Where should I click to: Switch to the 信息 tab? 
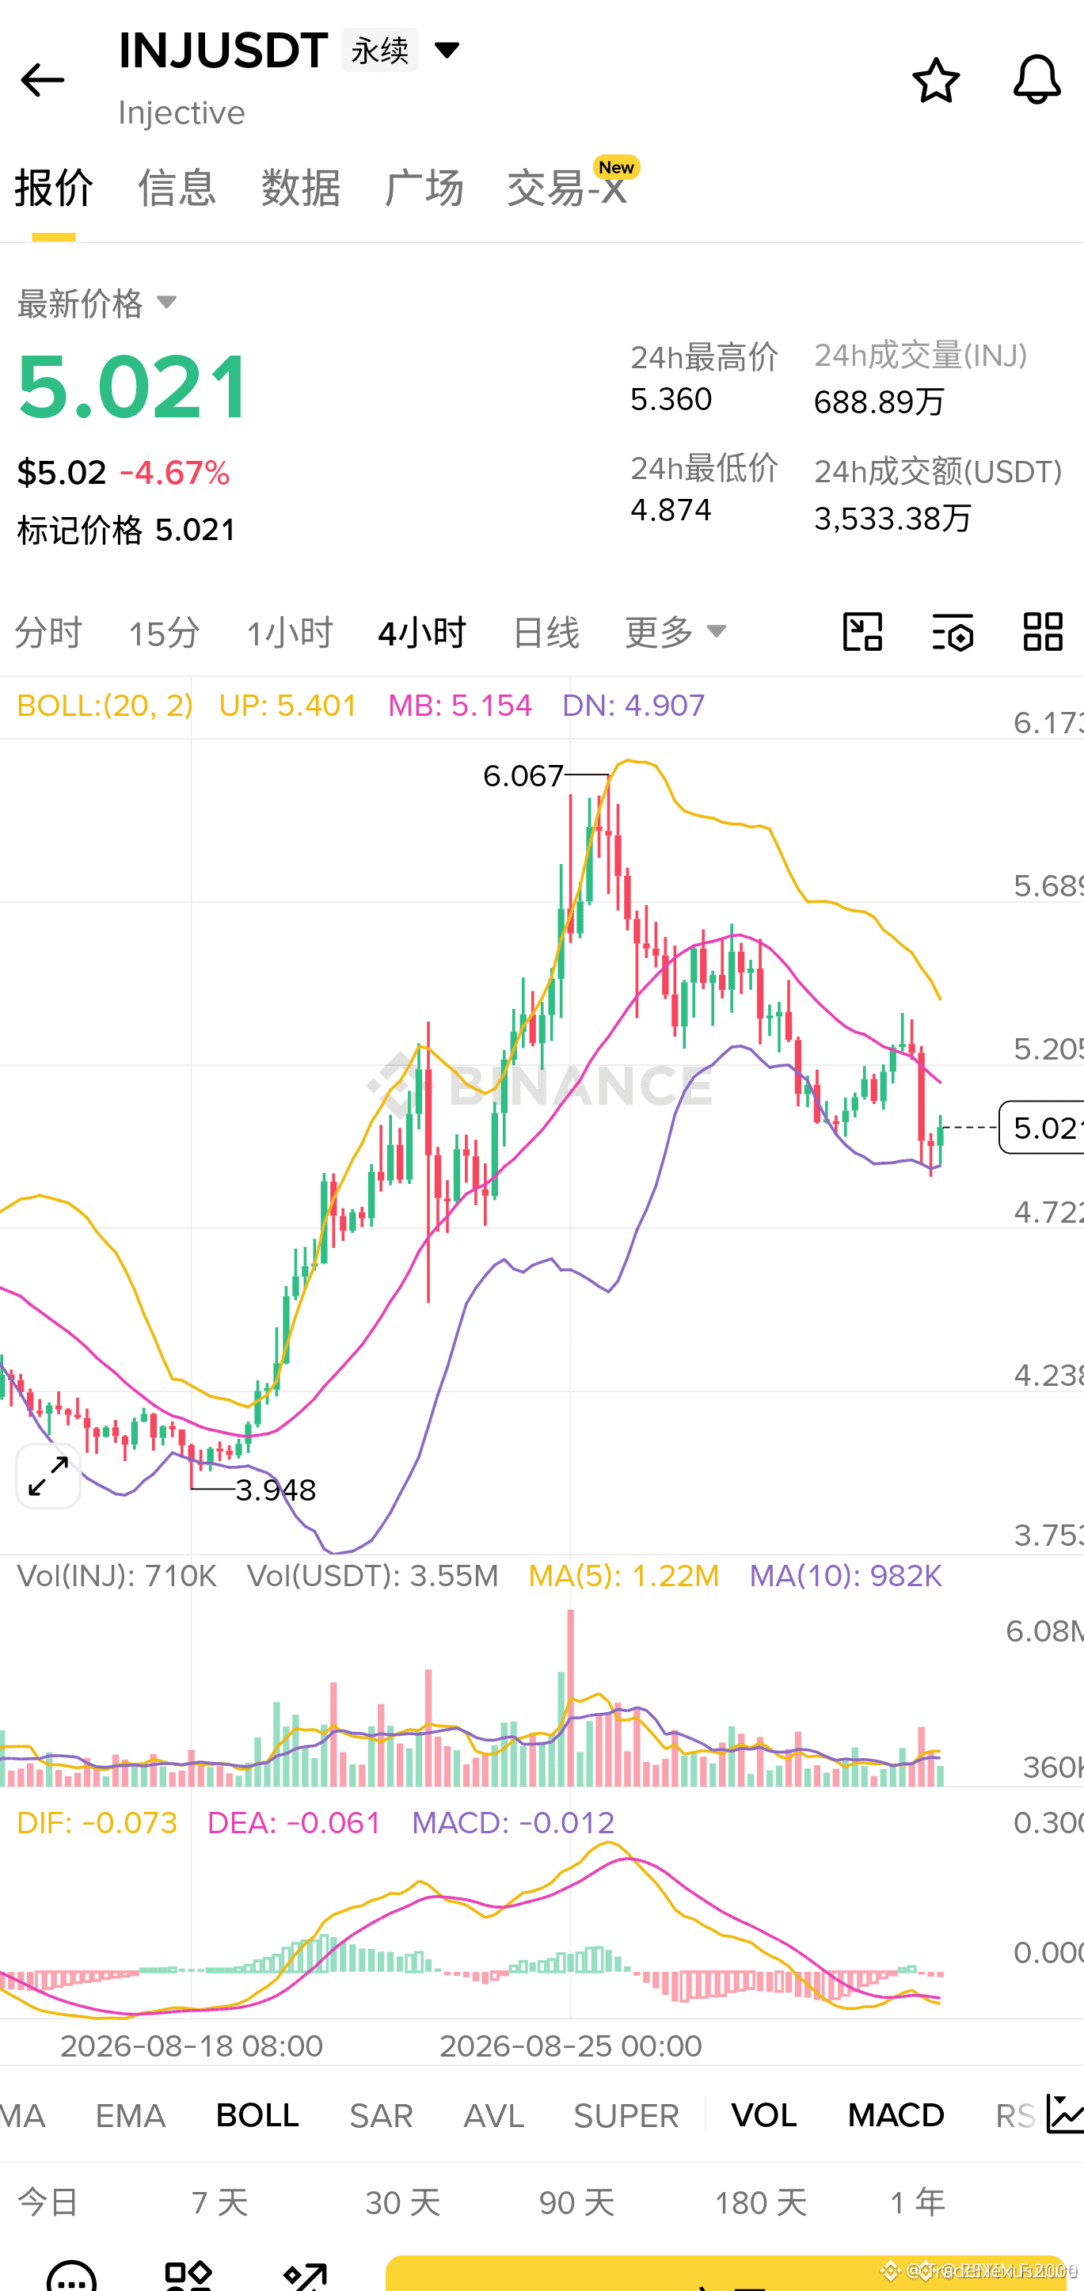tap(177, 188)
